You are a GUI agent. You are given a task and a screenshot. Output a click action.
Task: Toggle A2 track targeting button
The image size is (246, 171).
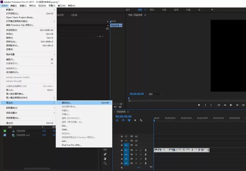tap(126, 155)
